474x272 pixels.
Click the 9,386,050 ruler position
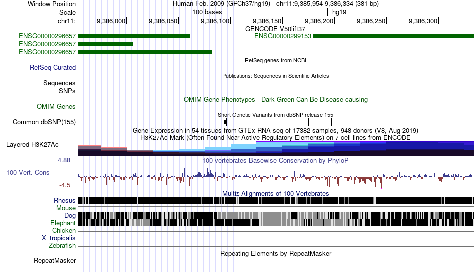163,21
